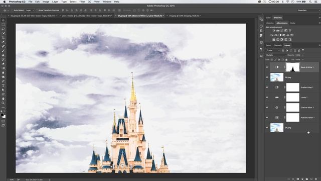Open the Filter menu

[82, 2]
